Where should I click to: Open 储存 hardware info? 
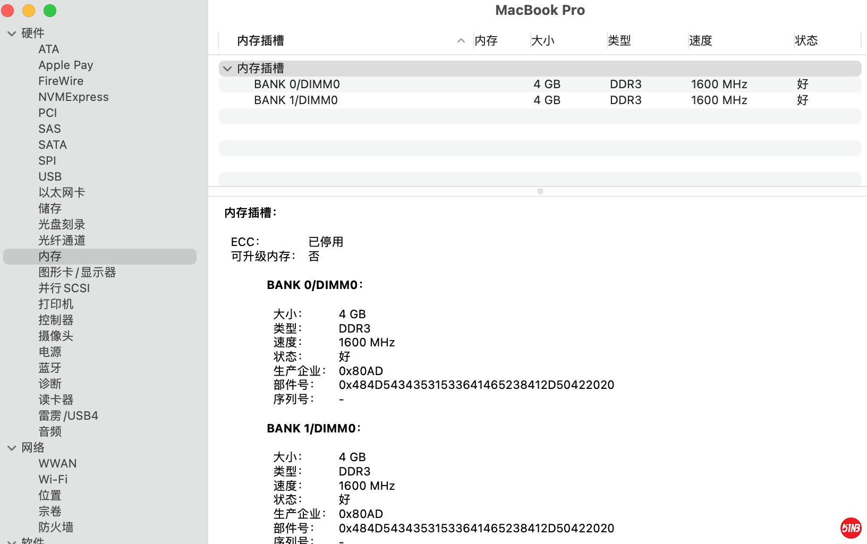[50, 209]
